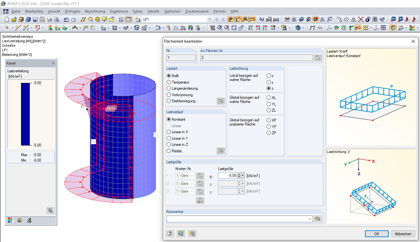
Task: Cancel the dialog with Abbrechen
Action: click(x=403, y=234)
